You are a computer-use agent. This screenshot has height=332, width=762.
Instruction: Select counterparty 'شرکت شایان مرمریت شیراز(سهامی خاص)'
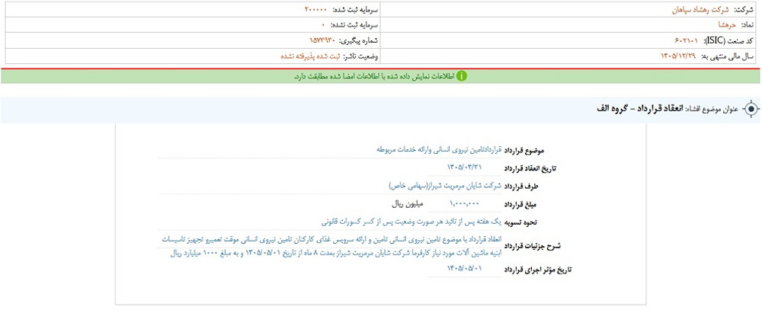pyautogui.click(x=443, y=185)
